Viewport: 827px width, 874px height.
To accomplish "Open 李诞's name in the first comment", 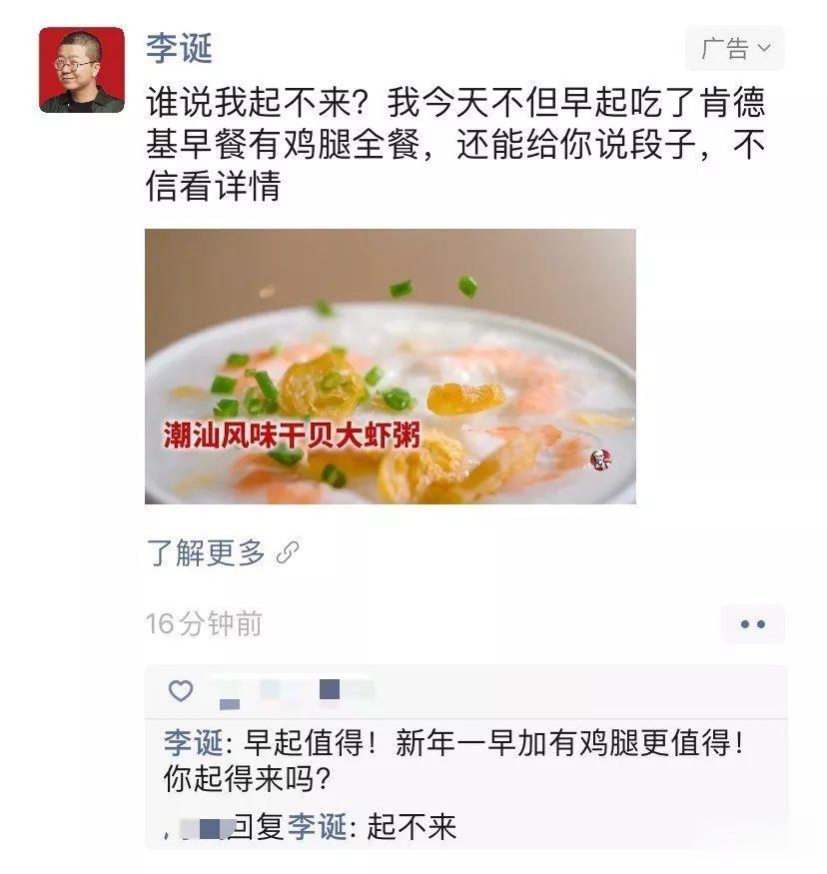I will point(194,743).
